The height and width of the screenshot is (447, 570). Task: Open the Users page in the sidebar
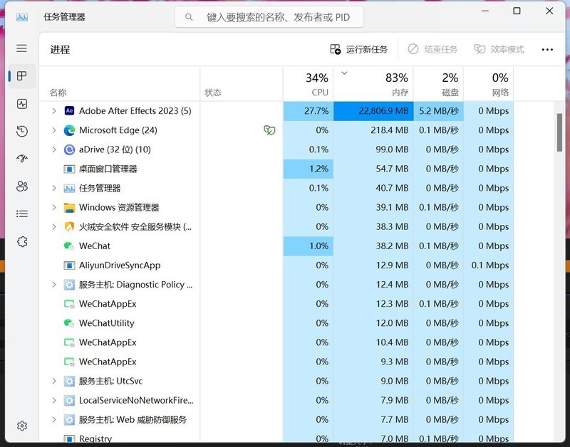pyautogui.click(x=21, y=186)
